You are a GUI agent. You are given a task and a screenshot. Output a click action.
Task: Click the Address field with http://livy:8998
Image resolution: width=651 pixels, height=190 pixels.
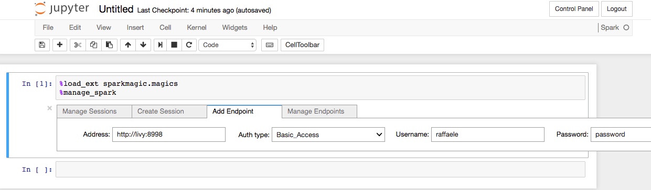tap(168, 135)
